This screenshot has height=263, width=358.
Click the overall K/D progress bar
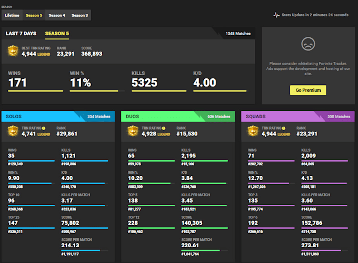(221, 91)
